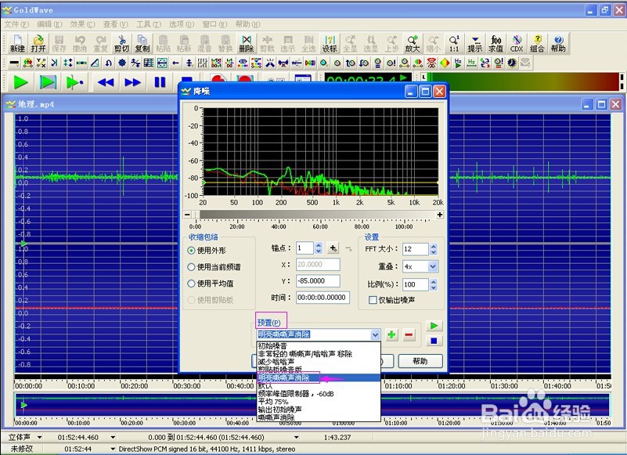The height and width of the screenshot is (455, 627).
Task: Click the boxed green play-selection button
Action: click(48, 82)
